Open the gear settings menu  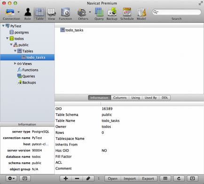coord(11,178)
